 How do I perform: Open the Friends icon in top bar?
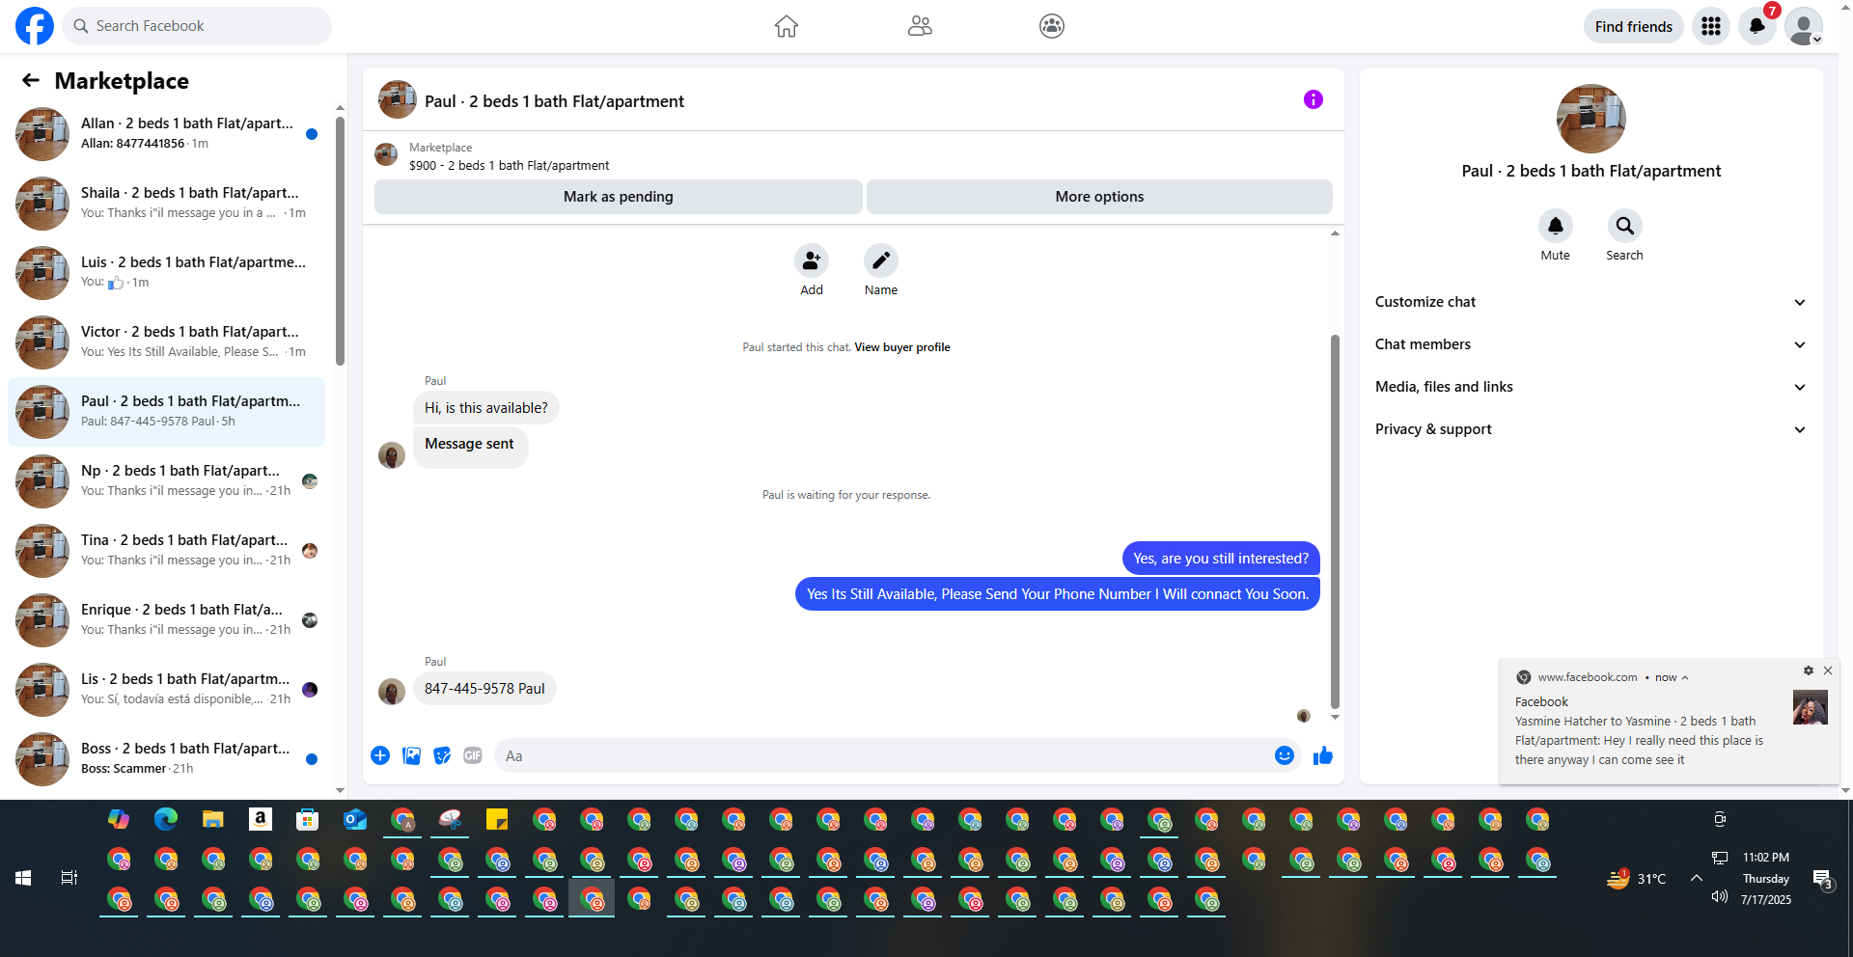[920, 26]
